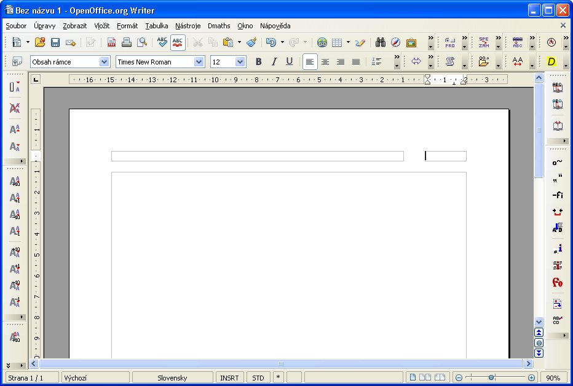
Task: Open the Zobrazit menu
Action: point(74,26)
